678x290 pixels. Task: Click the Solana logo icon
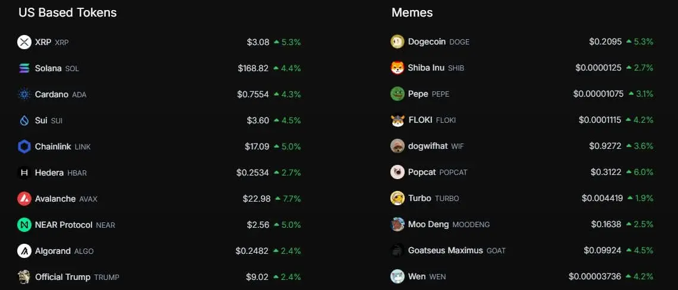point(24,68)
